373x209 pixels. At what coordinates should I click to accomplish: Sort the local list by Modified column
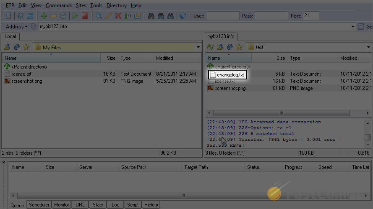coord(164,58)
